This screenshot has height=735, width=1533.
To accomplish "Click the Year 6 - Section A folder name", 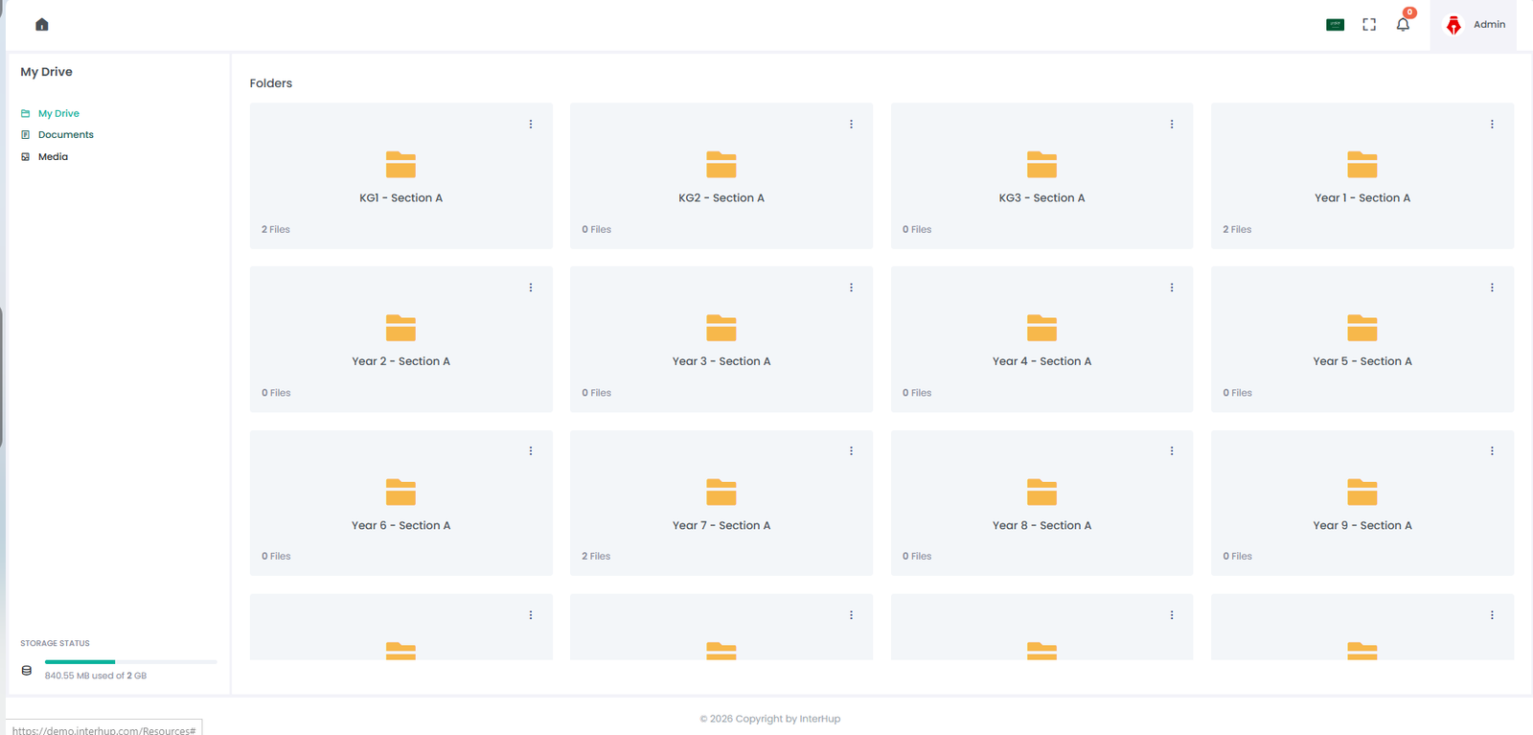I will pos(400,525).
